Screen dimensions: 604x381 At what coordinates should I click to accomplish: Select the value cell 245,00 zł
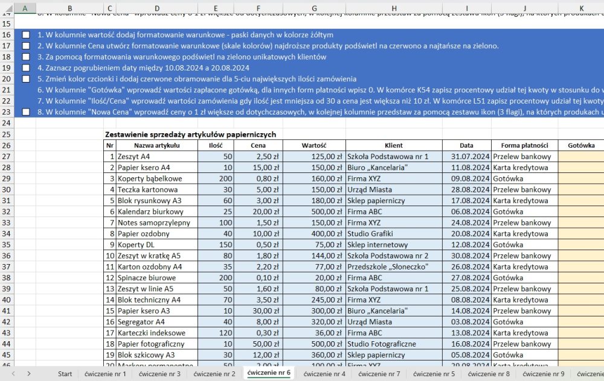314,300
